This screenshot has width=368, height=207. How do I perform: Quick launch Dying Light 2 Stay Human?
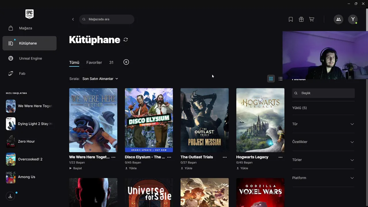tap(29, 124)
